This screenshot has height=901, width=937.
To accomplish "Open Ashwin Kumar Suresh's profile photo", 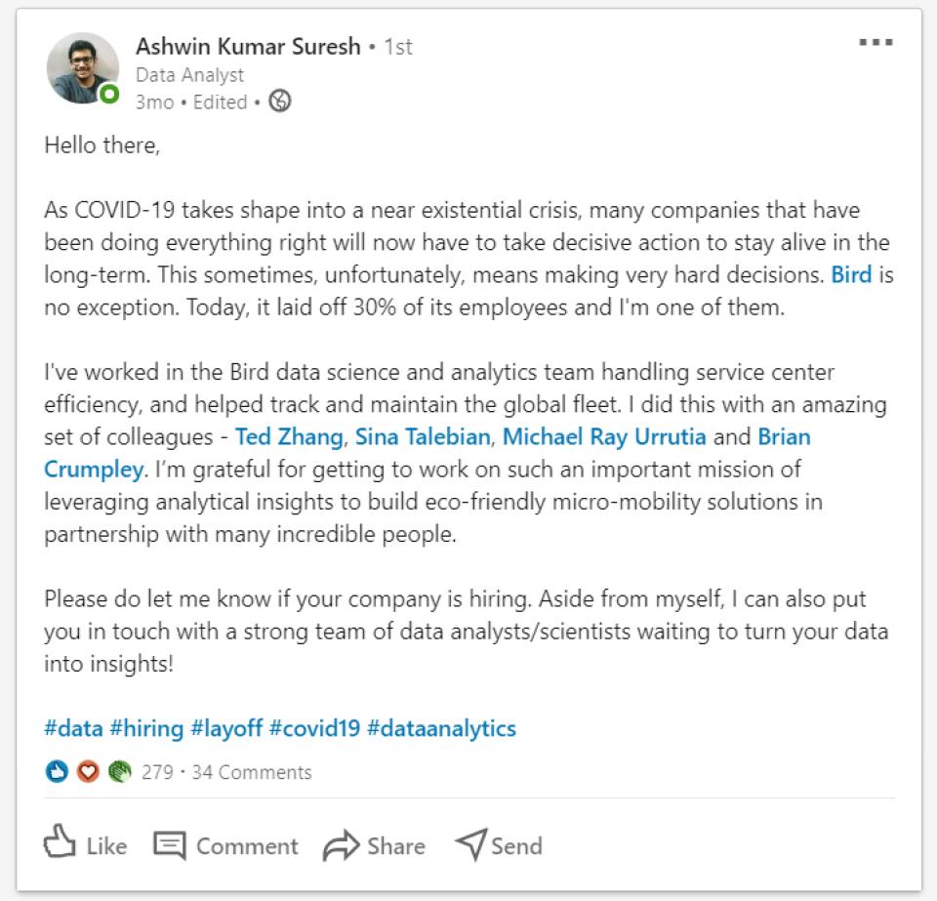I will click(82, 68).
